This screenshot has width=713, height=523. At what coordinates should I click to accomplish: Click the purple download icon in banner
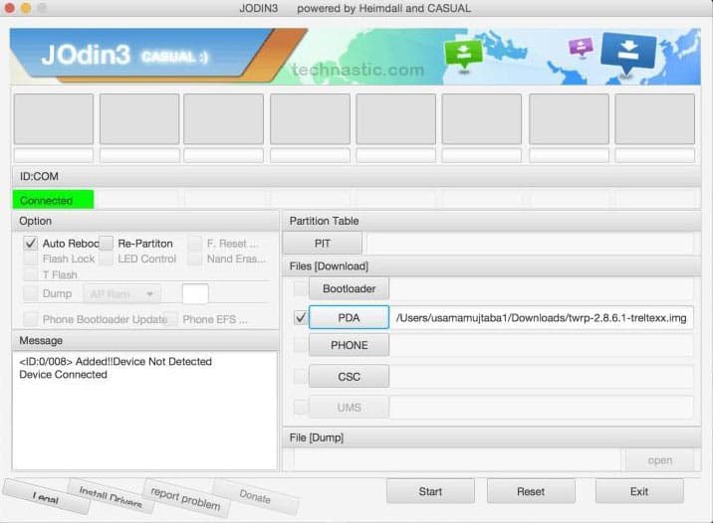point(581,47)
